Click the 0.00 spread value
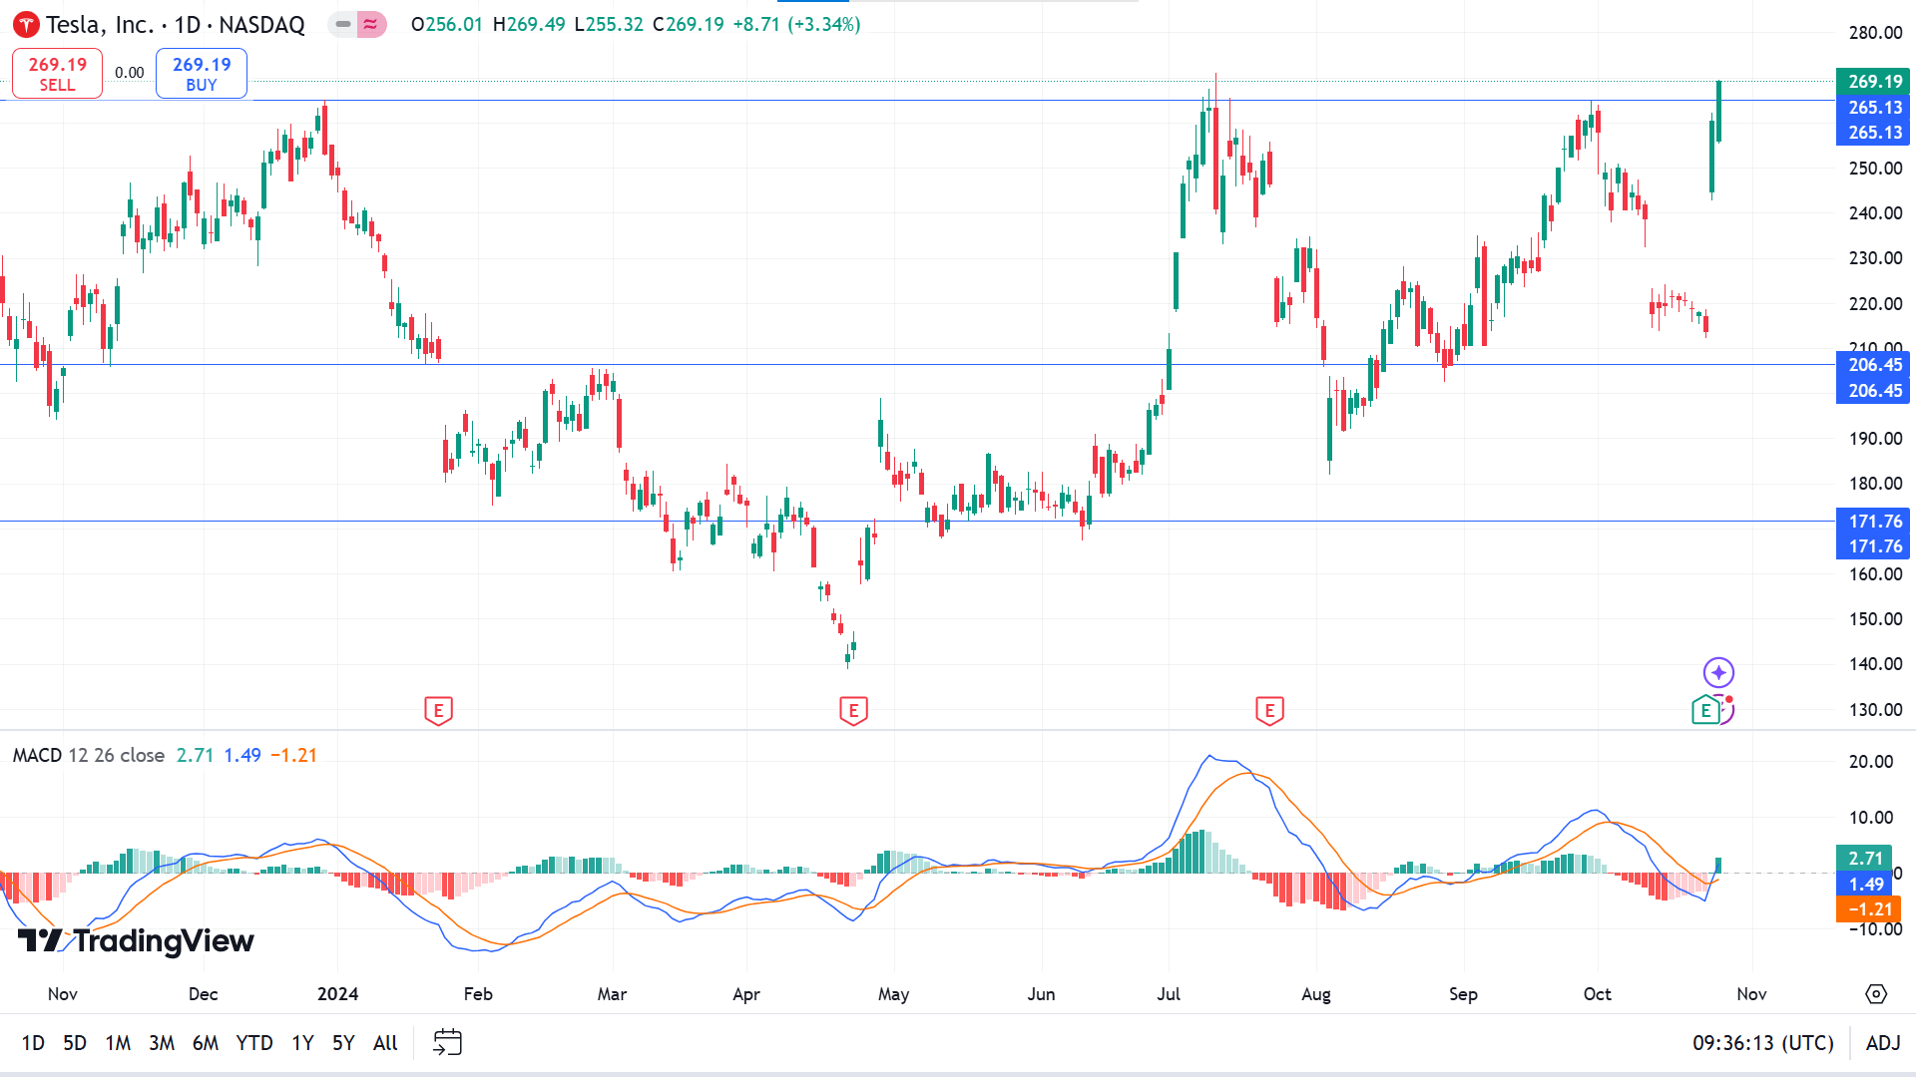Screen dimensions: 1916x1077 pos(129,73)
